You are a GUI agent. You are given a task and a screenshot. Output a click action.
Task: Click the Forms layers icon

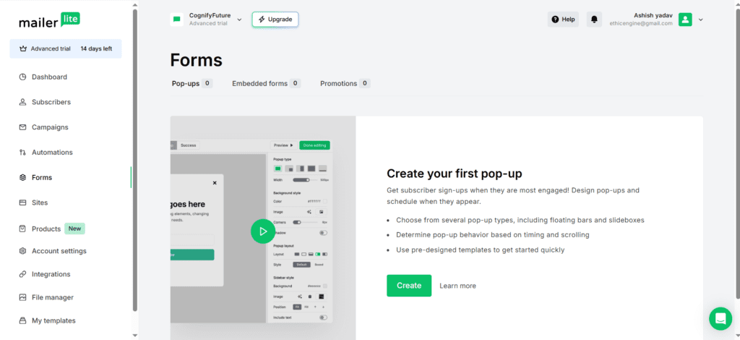[22, 177]
